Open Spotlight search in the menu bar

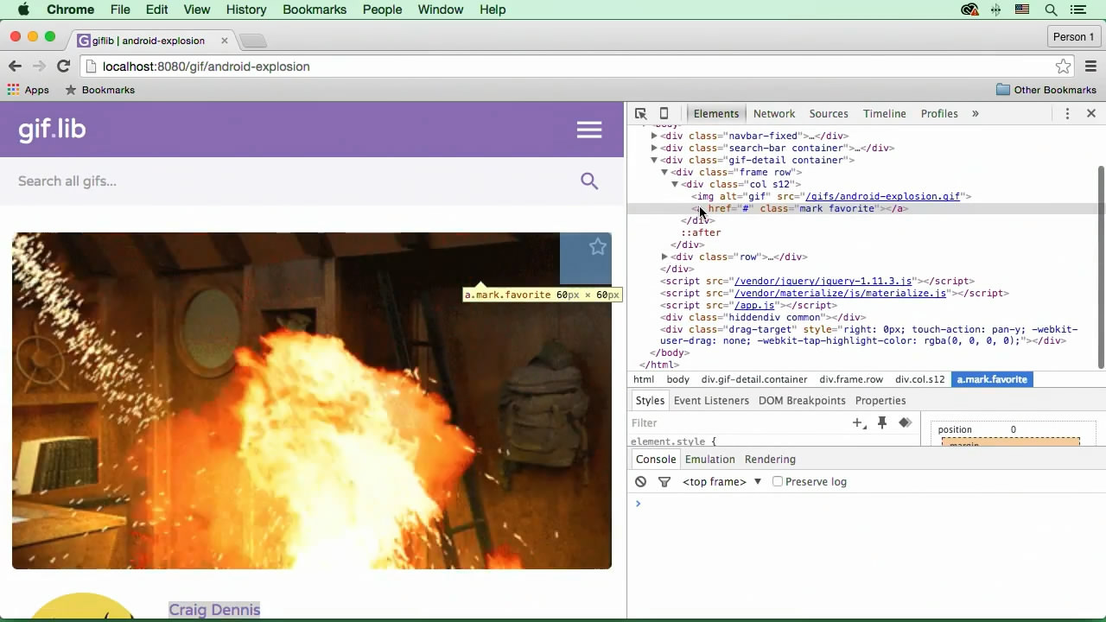(x=1051, y=10)
